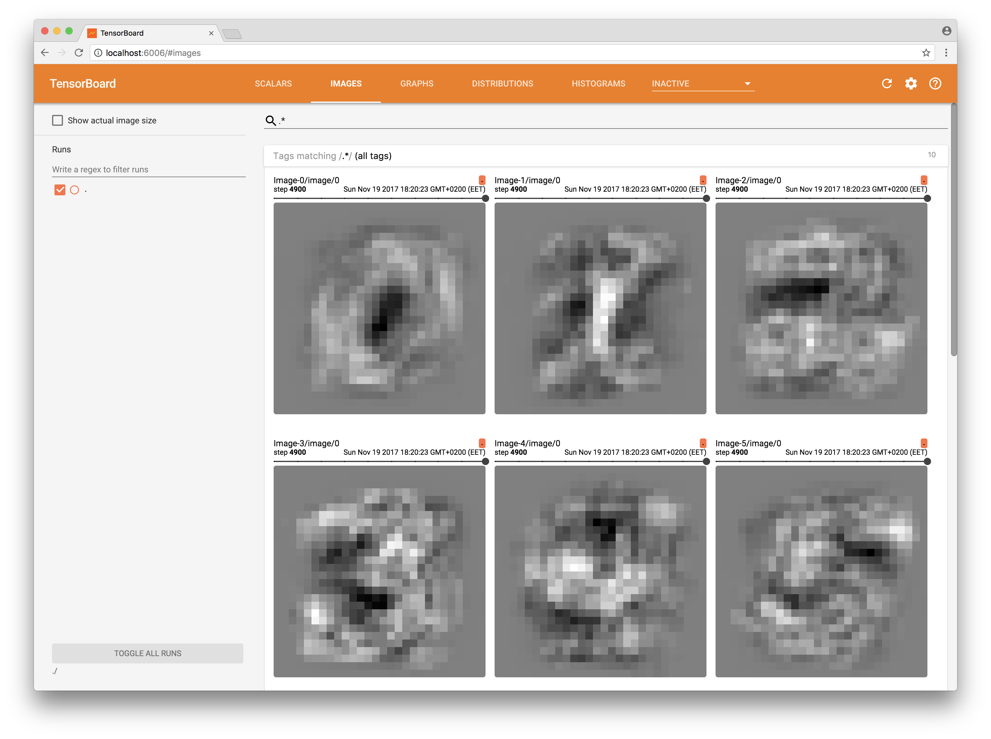Image resolution: width=991 pixels, height=739 pixels.
Task: Go back with browser back arrow
Action: (x=45, y=53)
